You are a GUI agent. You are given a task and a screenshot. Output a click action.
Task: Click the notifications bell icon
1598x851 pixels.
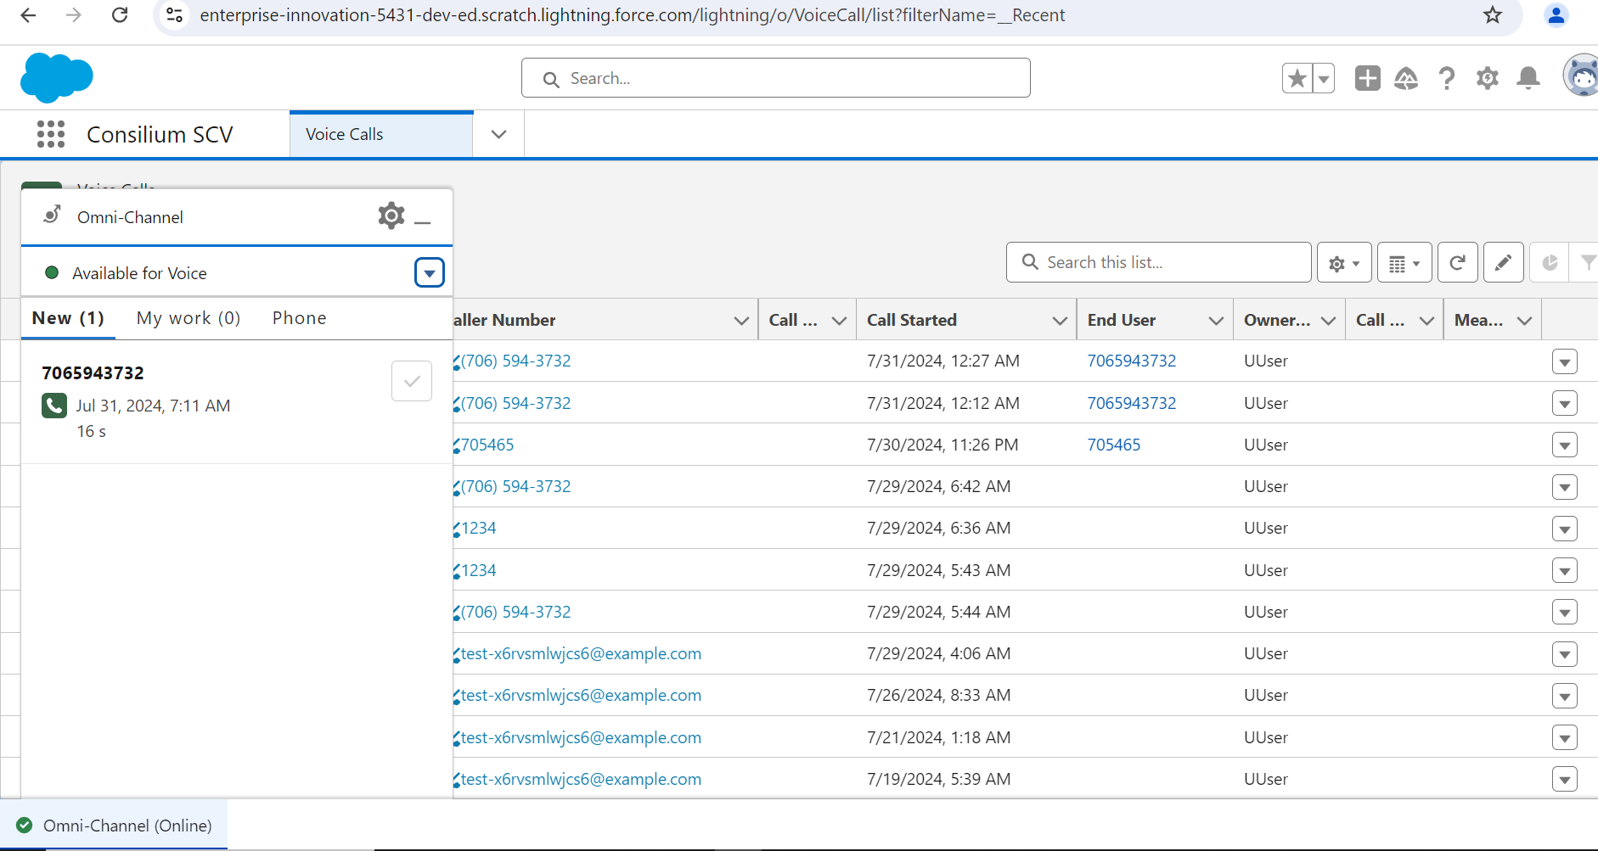pos(1528,78)
